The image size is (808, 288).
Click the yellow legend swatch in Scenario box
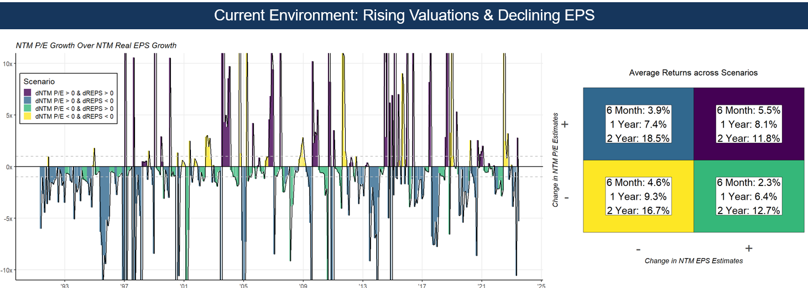[x=28, y=116]
